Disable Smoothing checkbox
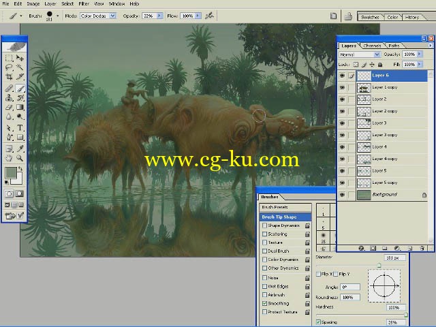 point(265,303)
